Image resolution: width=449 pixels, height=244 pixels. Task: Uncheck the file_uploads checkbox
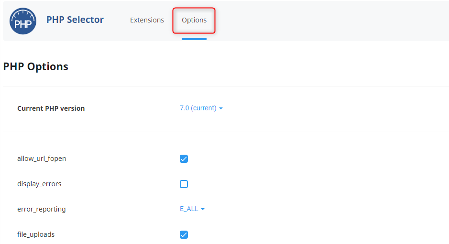pos(184,234)
